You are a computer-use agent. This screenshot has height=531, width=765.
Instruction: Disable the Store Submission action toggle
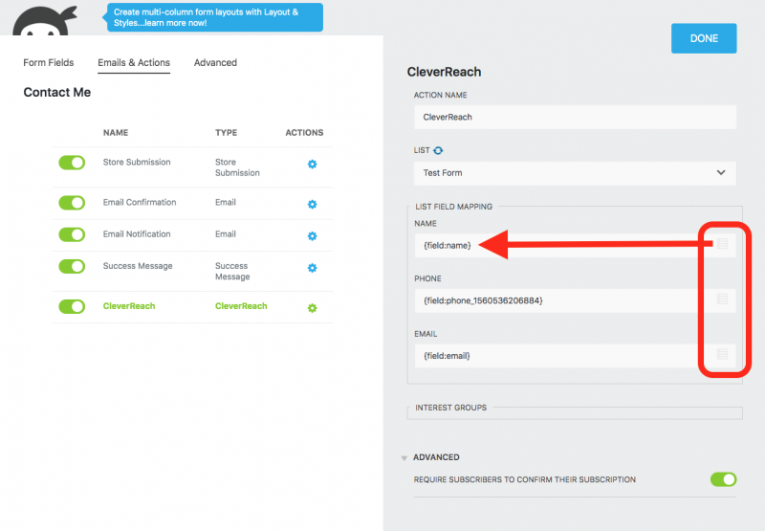(x=72, y=164)
